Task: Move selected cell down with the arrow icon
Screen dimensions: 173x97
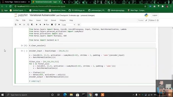Action: (40, 25)
